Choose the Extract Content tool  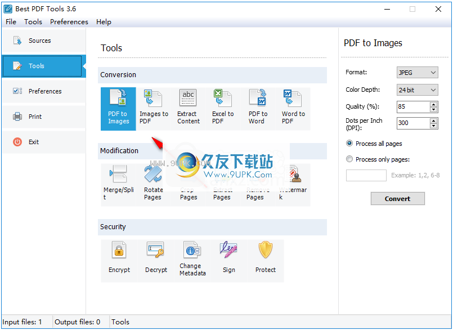click(189, 109)
